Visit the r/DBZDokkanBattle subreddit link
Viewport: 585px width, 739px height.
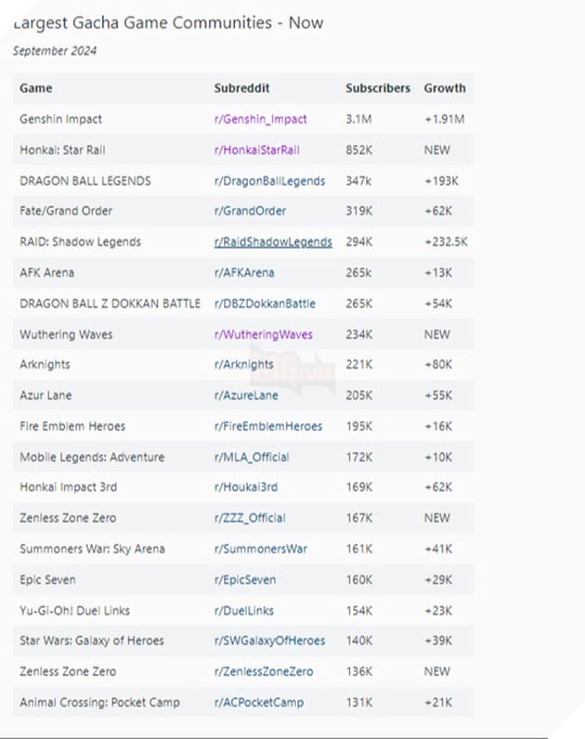coord(265,304)
